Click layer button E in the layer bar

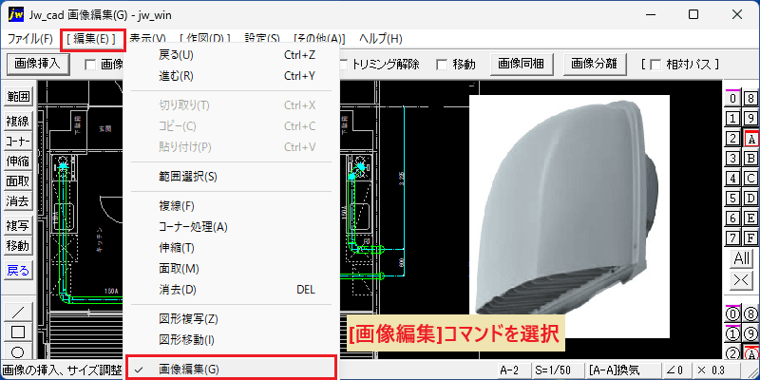(750, 218)
